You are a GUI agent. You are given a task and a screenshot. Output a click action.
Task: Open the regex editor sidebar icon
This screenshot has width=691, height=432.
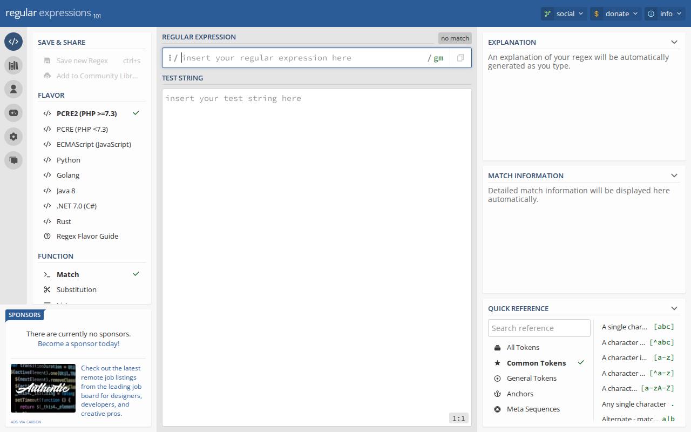[x=13, y=42]
